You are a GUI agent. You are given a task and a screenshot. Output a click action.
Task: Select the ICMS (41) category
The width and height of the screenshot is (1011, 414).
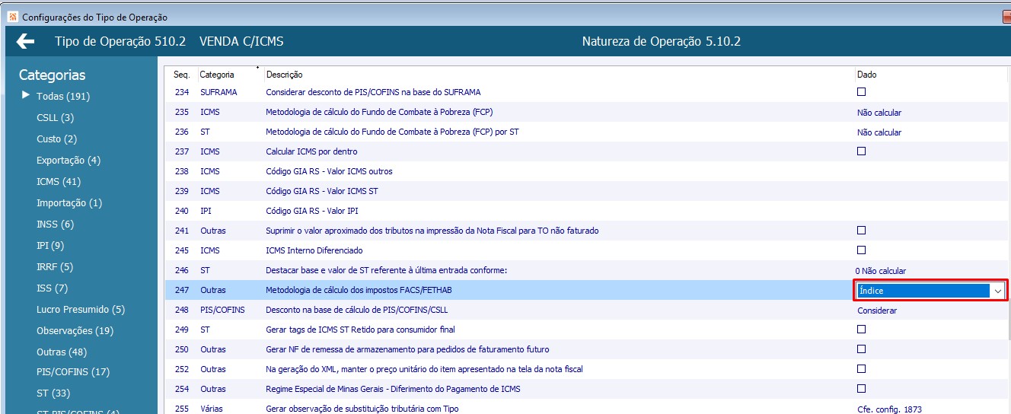(59, 182)
